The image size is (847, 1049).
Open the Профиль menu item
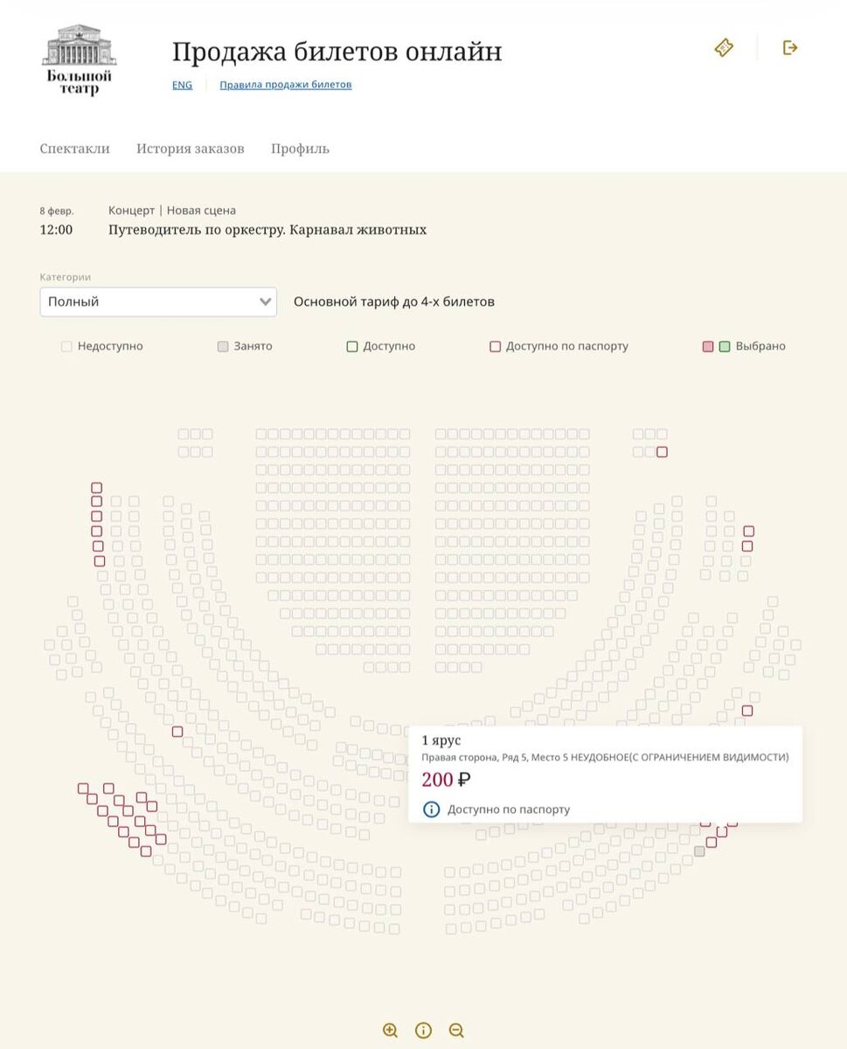click(x=300, y=149)
